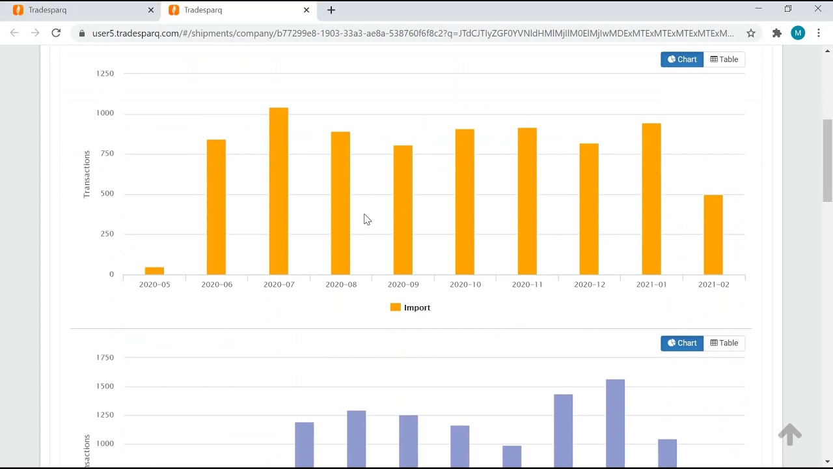Click the address bar URL
The height and width of the screenshot is (469, 833).
tap(413, 33)
